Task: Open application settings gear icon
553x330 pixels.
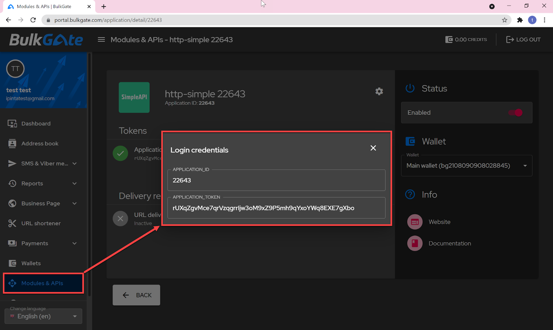Action: [379, 91]
